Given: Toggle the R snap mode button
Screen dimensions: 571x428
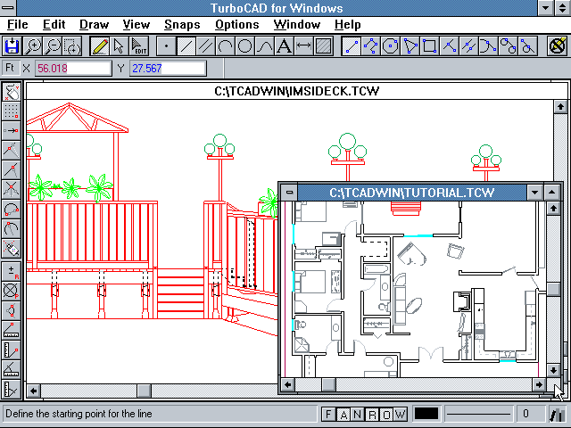Looking at the screenshot, I should pyautogui.click(x=372, y=414).
